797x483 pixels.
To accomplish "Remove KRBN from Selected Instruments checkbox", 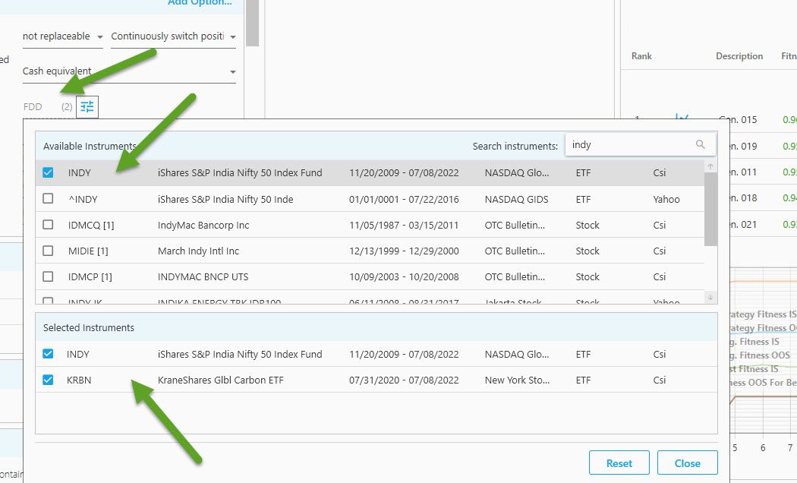I will click(49, 380).
